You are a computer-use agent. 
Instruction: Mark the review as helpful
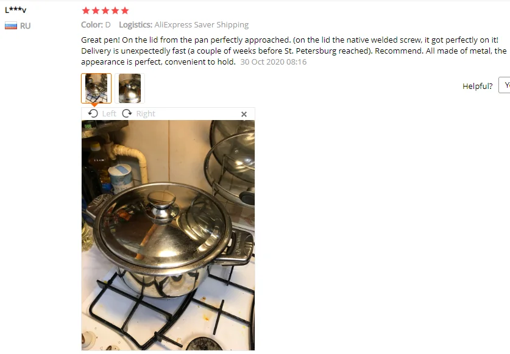505,85
